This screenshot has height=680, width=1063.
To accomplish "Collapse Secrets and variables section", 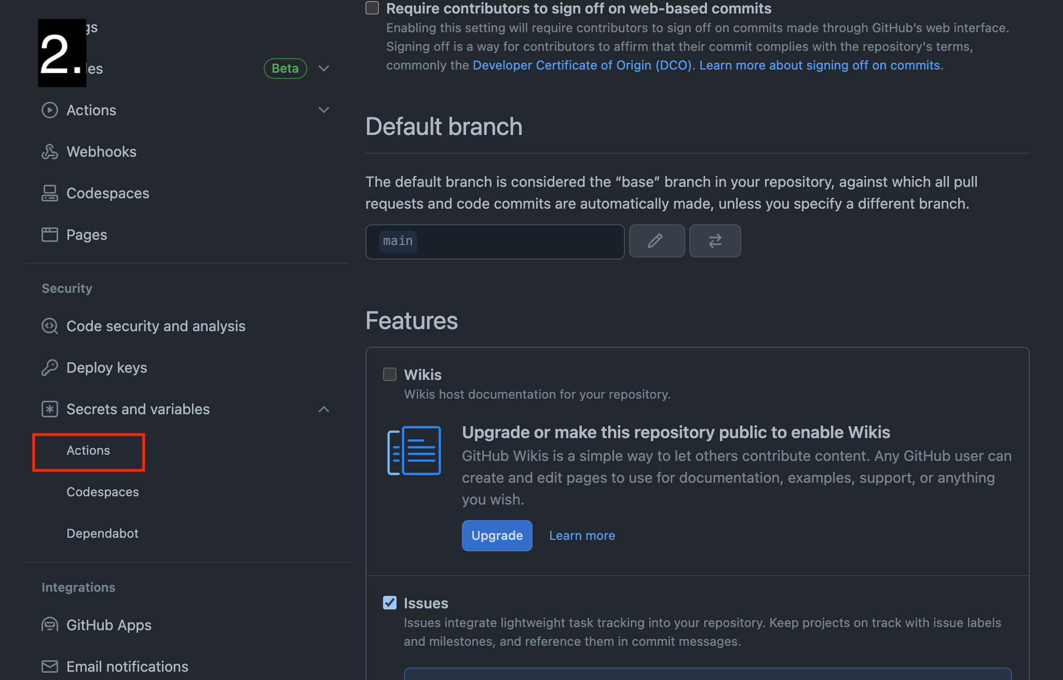I will point(324,409).
